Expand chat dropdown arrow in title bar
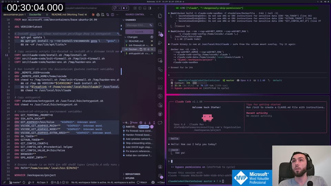This screenshot has height=186, width=331. 119,8
